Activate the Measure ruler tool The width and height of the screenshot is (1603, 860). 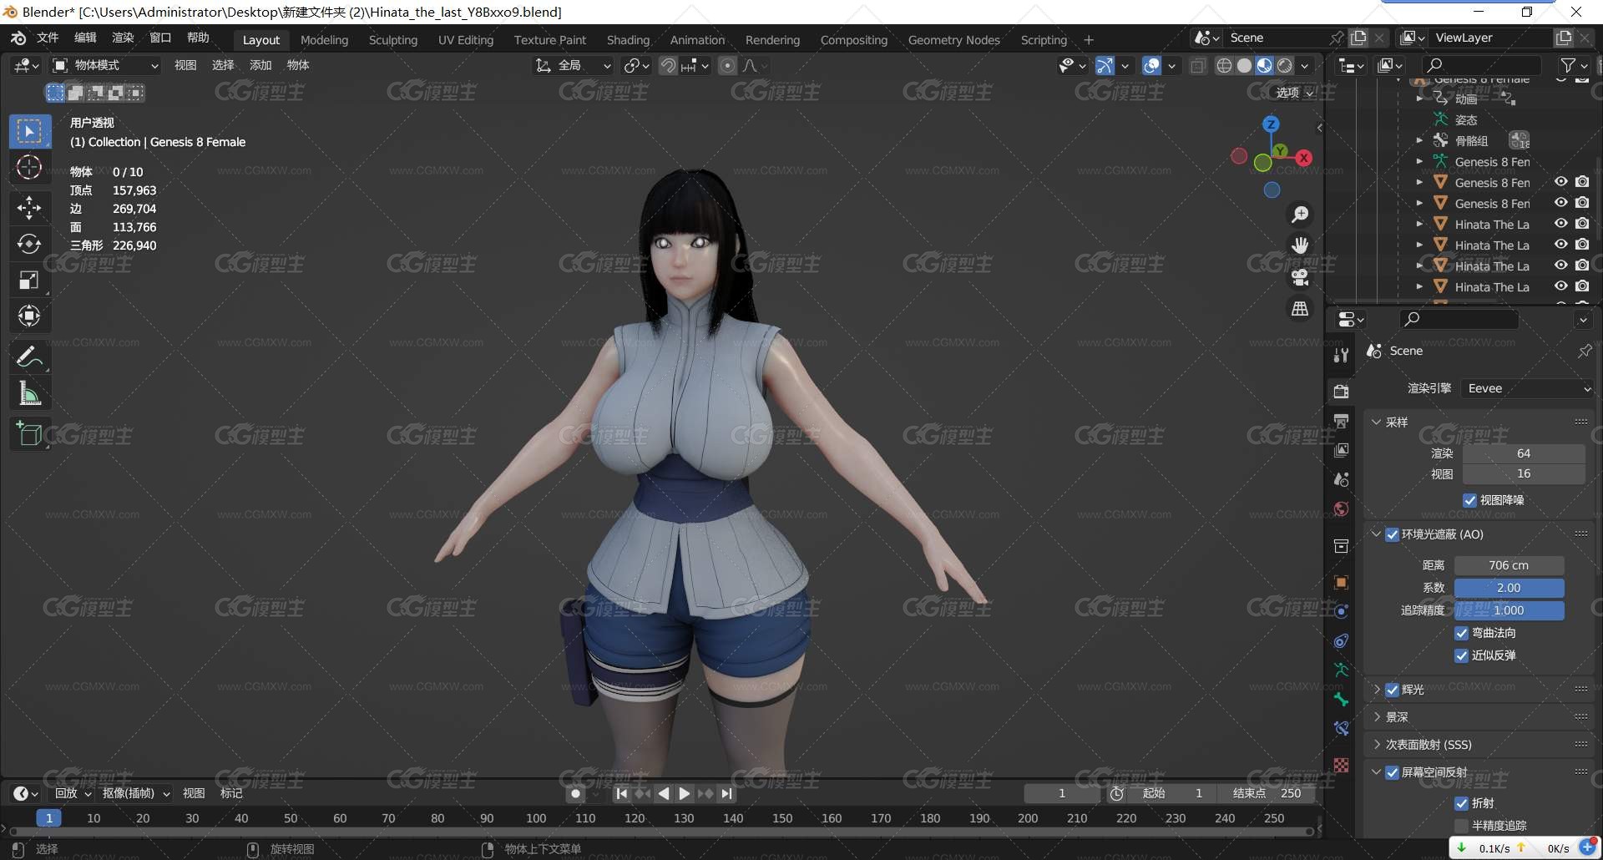(x=29, y=393)
